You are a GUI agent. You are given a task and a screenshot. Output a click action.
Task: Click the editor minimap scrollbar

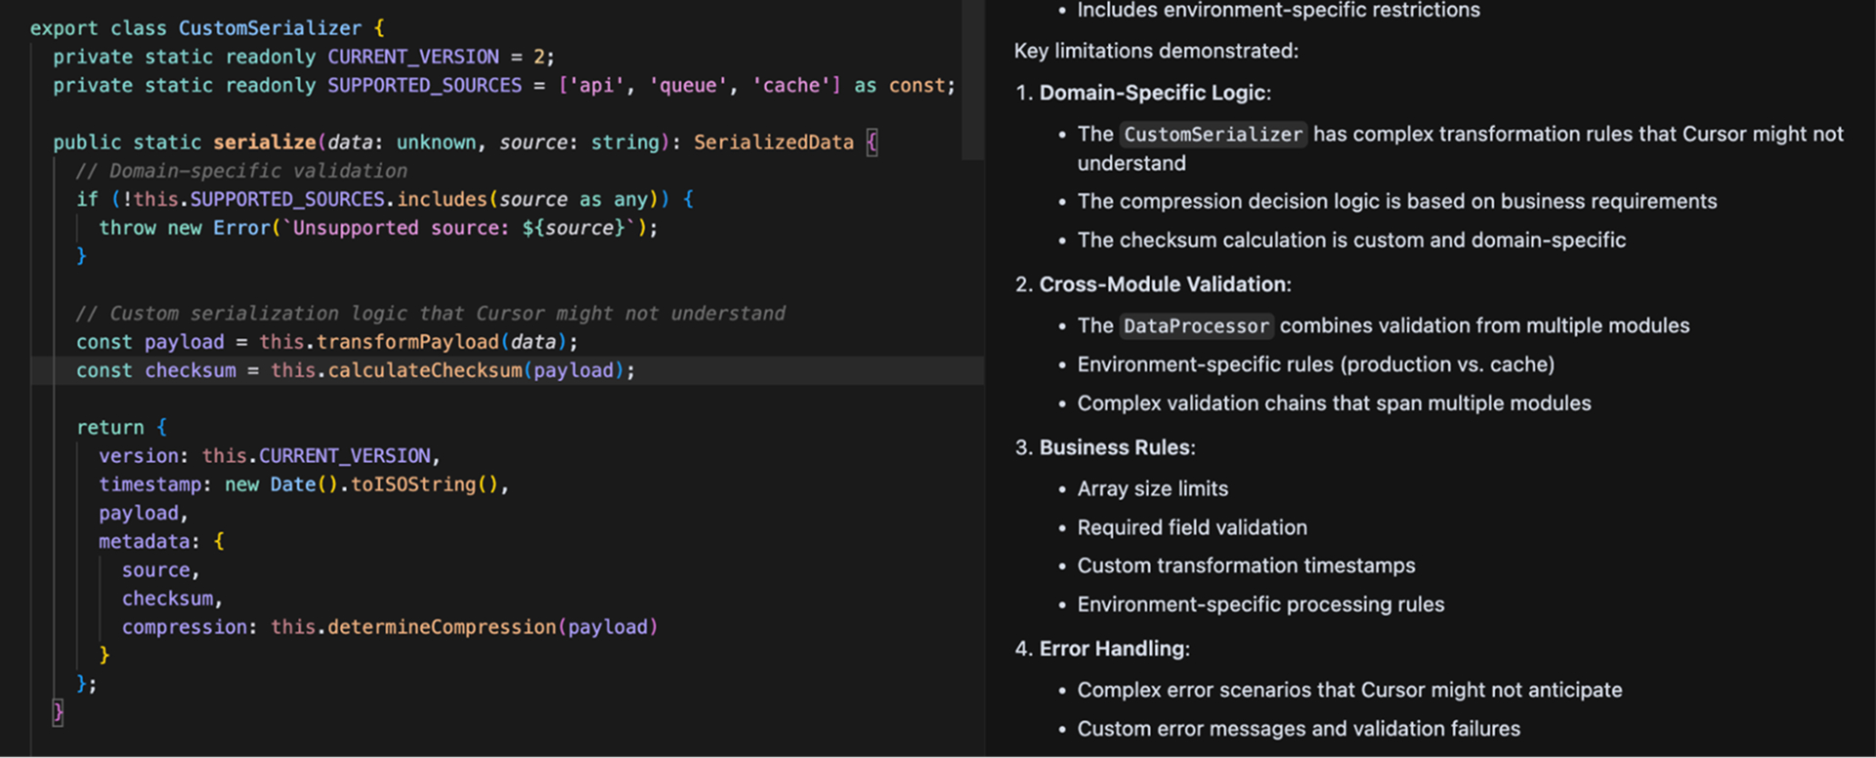(973, 78)
